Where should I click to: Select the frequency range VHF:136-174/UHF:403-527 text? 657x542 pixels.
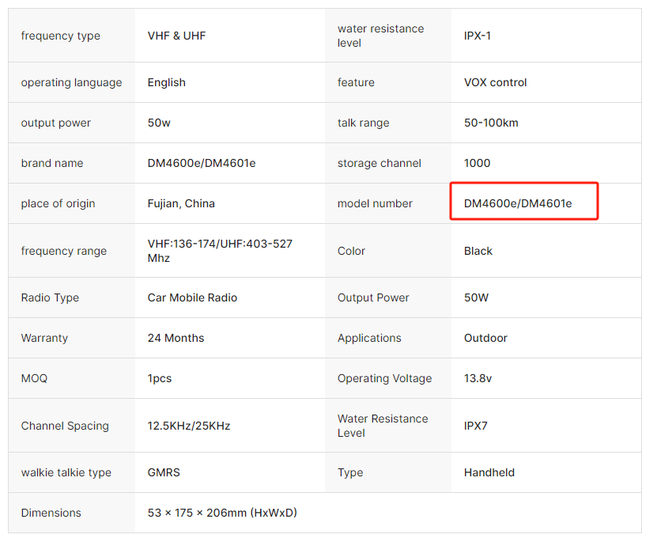[x=220, y=244]
